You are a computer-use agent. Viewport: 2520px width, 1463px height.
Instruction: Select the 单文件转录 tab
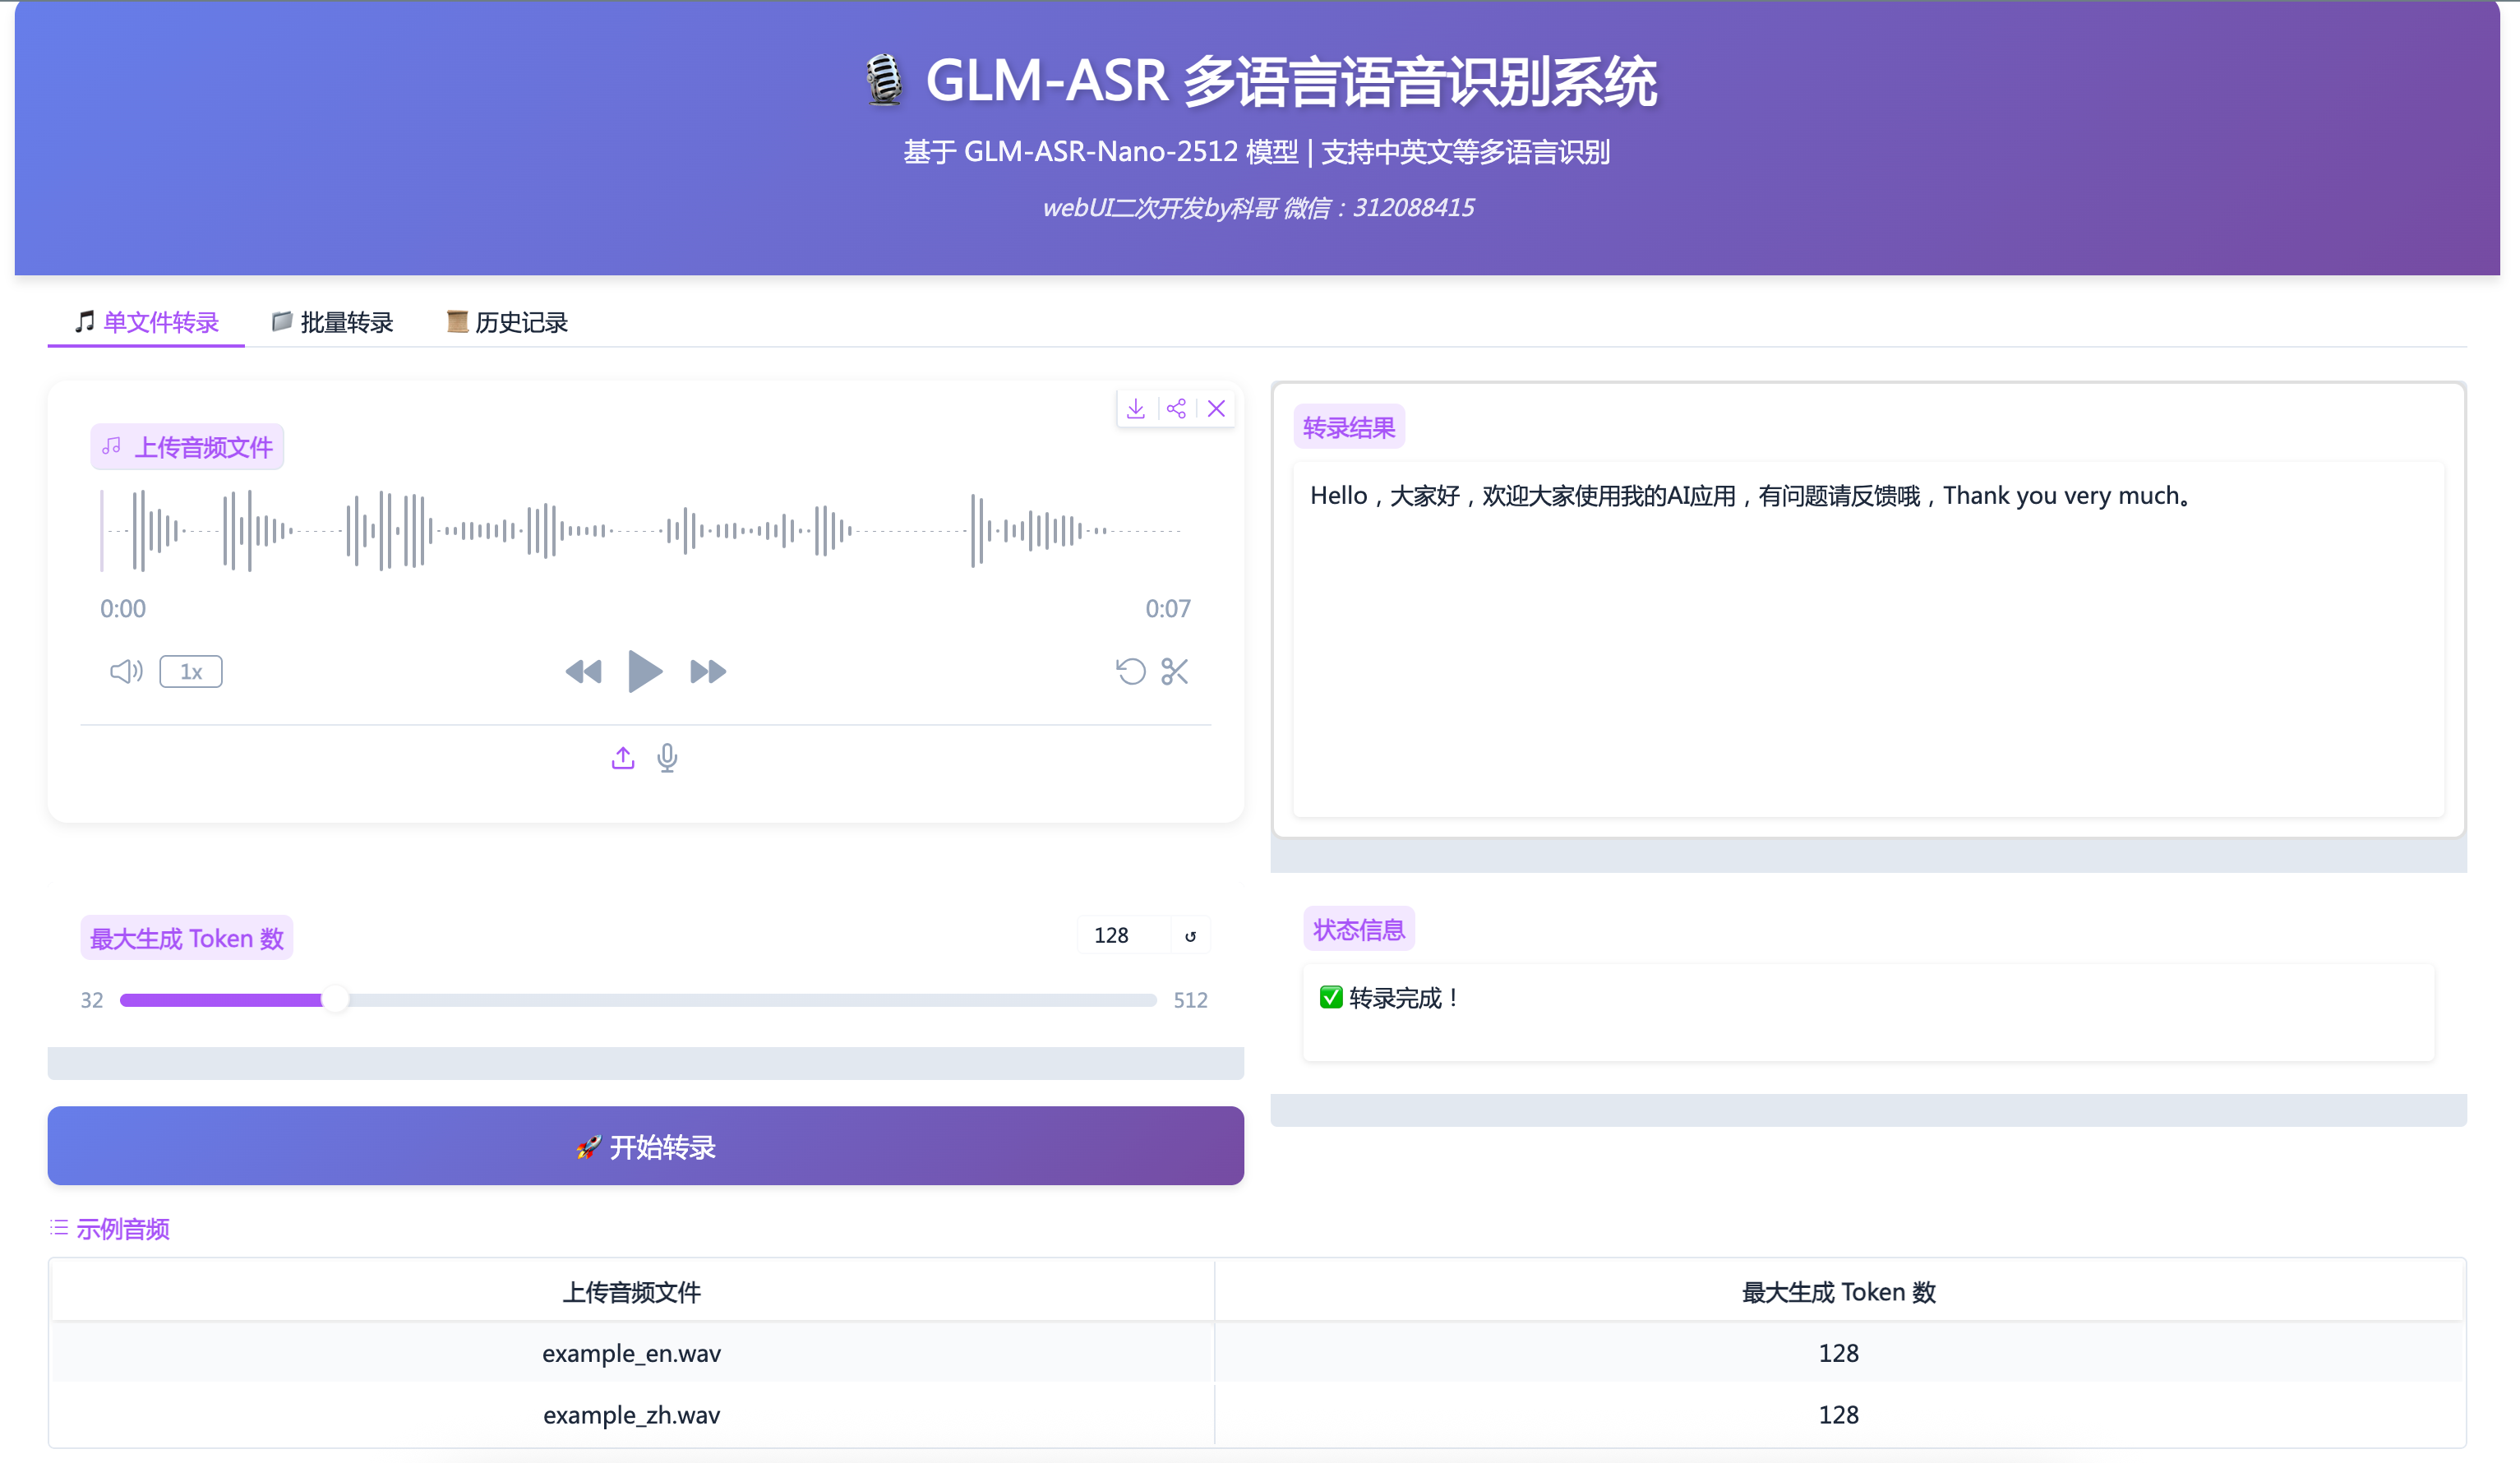pos(147,322)
